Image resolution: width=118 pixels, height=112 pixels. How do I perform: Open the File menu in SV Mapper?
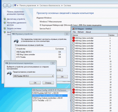tap(74, 32)
